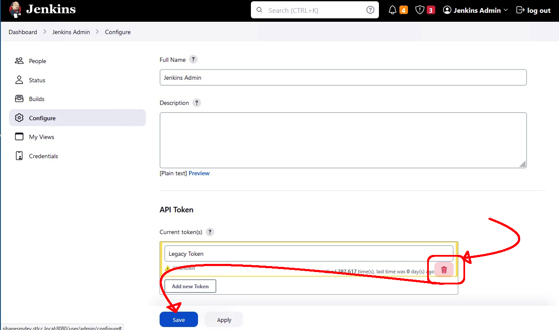This screenshot has height=330, width=559.
Task: Click the Credentials phone icon
Action: pyautogui.click(x=19, y=156)
